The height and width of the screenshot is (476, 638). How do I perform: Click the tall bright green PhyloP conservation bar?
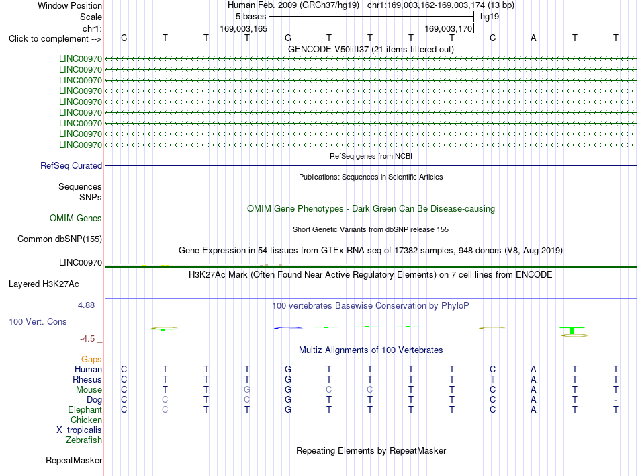point(572,330)
